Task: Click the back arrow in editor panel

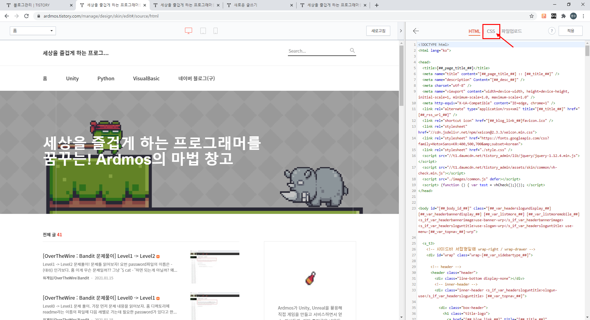Action: point(416,31)
